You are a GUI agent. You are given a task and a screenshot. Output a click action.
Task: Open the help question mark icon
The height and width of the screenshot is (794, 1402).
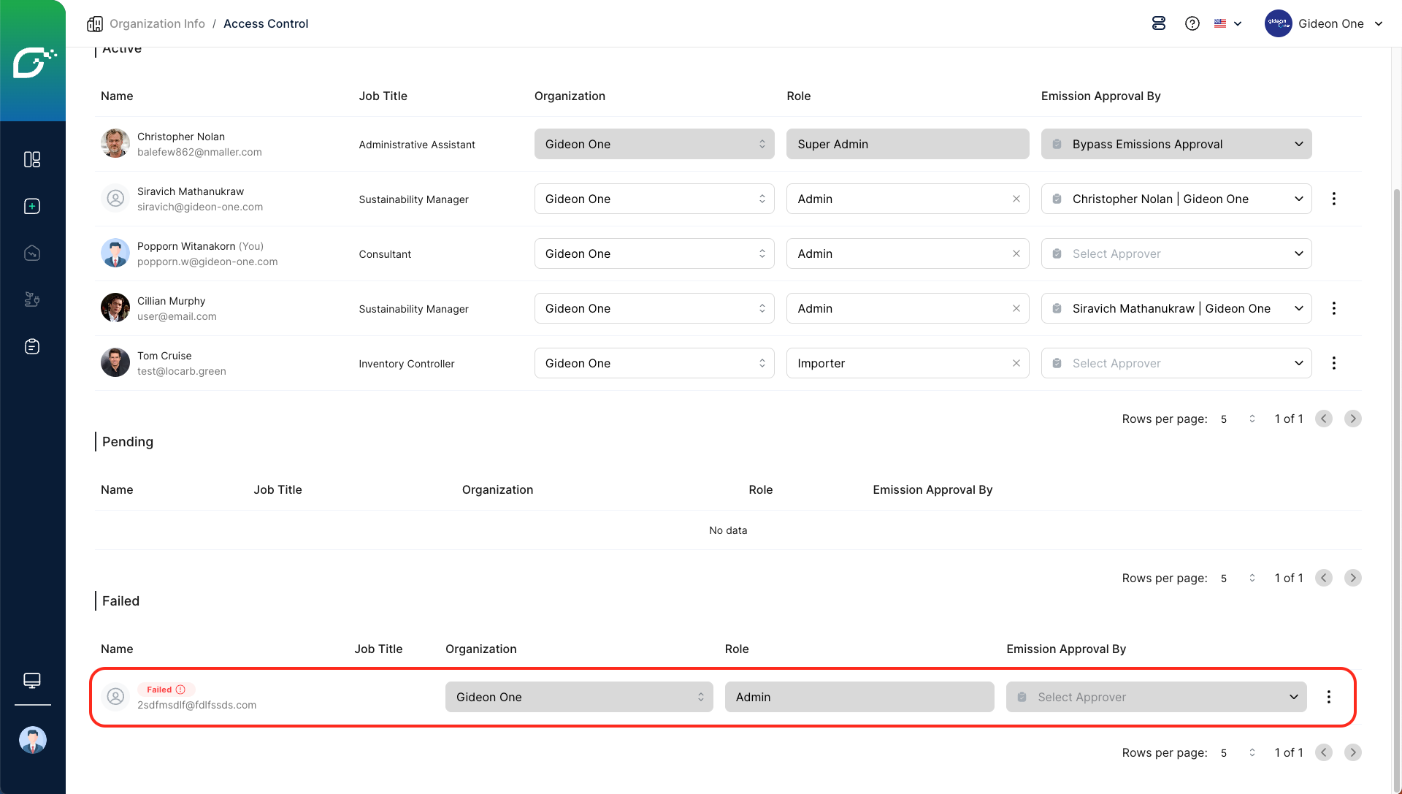click(1192, 23)
